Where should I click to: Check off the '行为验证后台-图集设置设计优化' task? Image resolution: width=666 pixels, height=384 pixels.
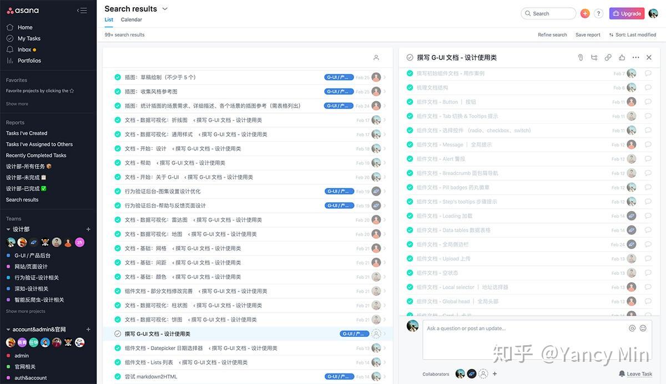[x=118, y=191]
